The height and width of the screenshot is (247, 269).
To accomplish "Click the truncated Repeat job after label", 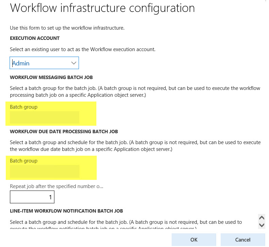I will click(56, 186).
